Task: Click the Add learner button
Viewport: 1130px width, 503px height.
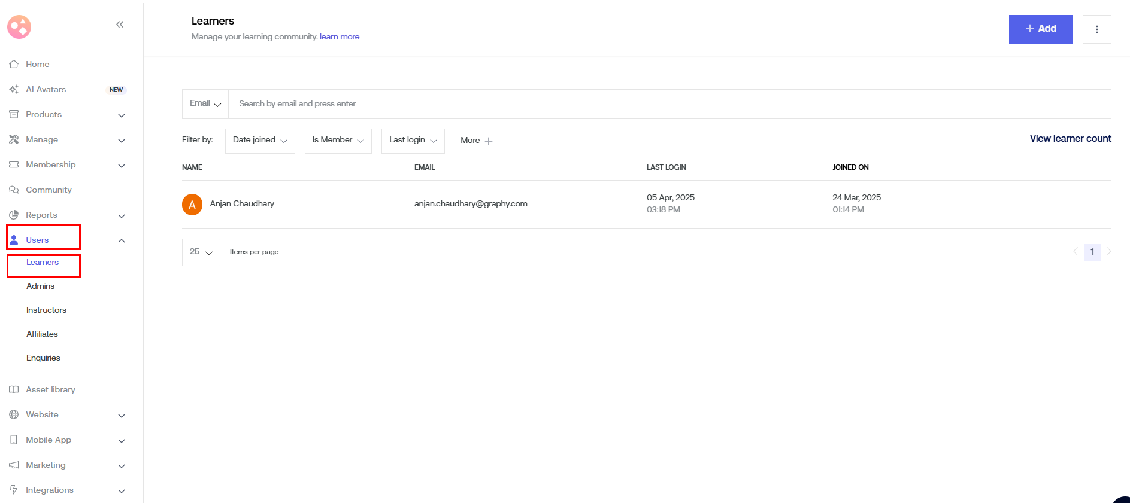Action: coord(1040,29)
